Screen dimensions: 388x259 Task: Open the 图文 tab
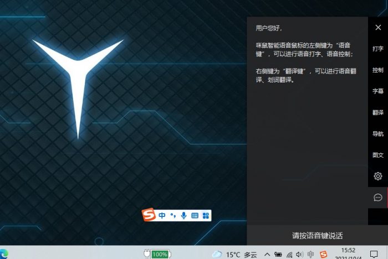pos(378,155)
